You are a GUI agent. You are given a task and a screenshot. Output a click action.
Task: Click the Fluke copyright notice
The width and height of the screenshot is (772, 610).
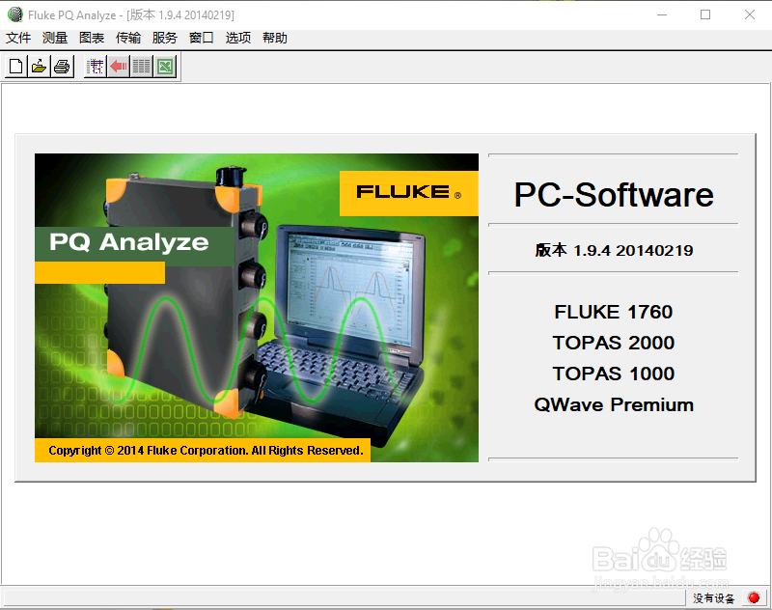[206, 451]
